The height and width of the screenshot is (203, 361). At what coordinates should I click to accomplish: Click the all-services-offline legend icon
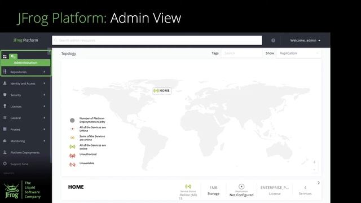(x=72, y=129)
